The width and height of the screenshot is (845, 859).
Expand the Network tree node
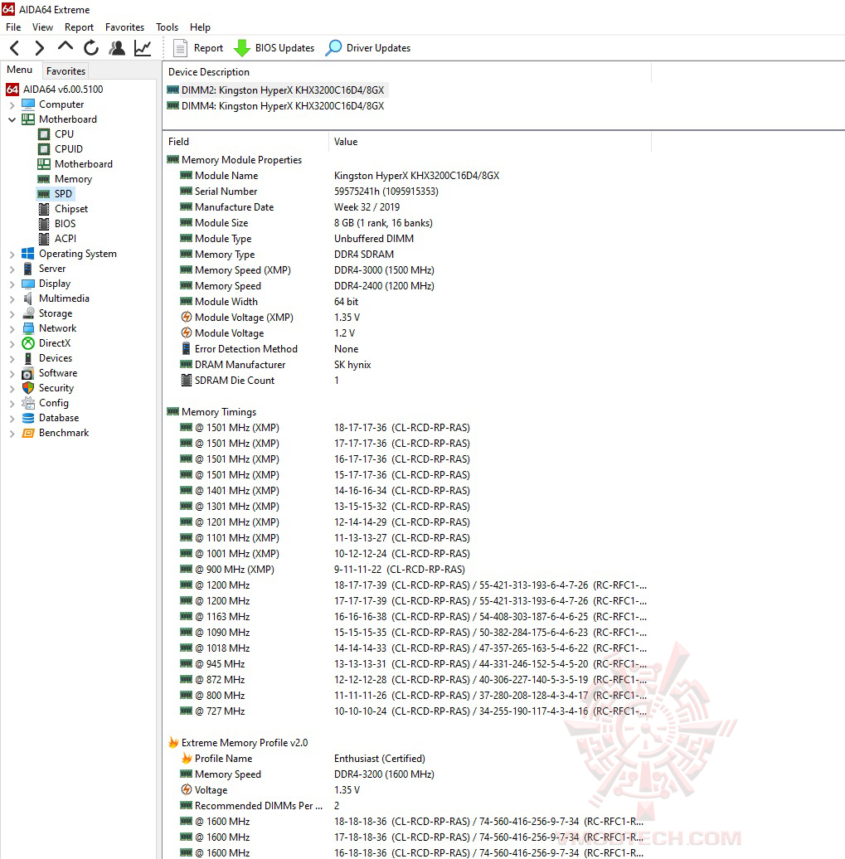[x=12, y=328]
